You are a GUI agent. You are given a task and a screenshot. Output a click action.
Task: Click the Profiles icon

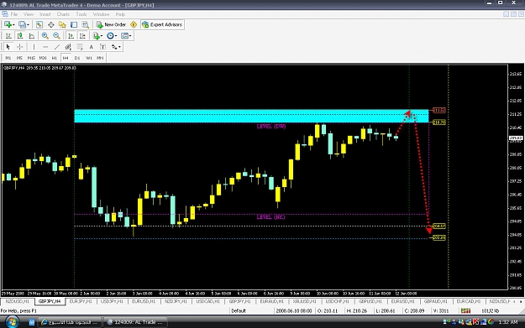tap(22, 24)
